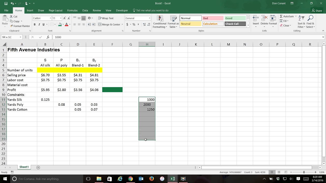Toggle Italic formatting
This screenshot has width=326, height=183.
click(x=39, y=24)
